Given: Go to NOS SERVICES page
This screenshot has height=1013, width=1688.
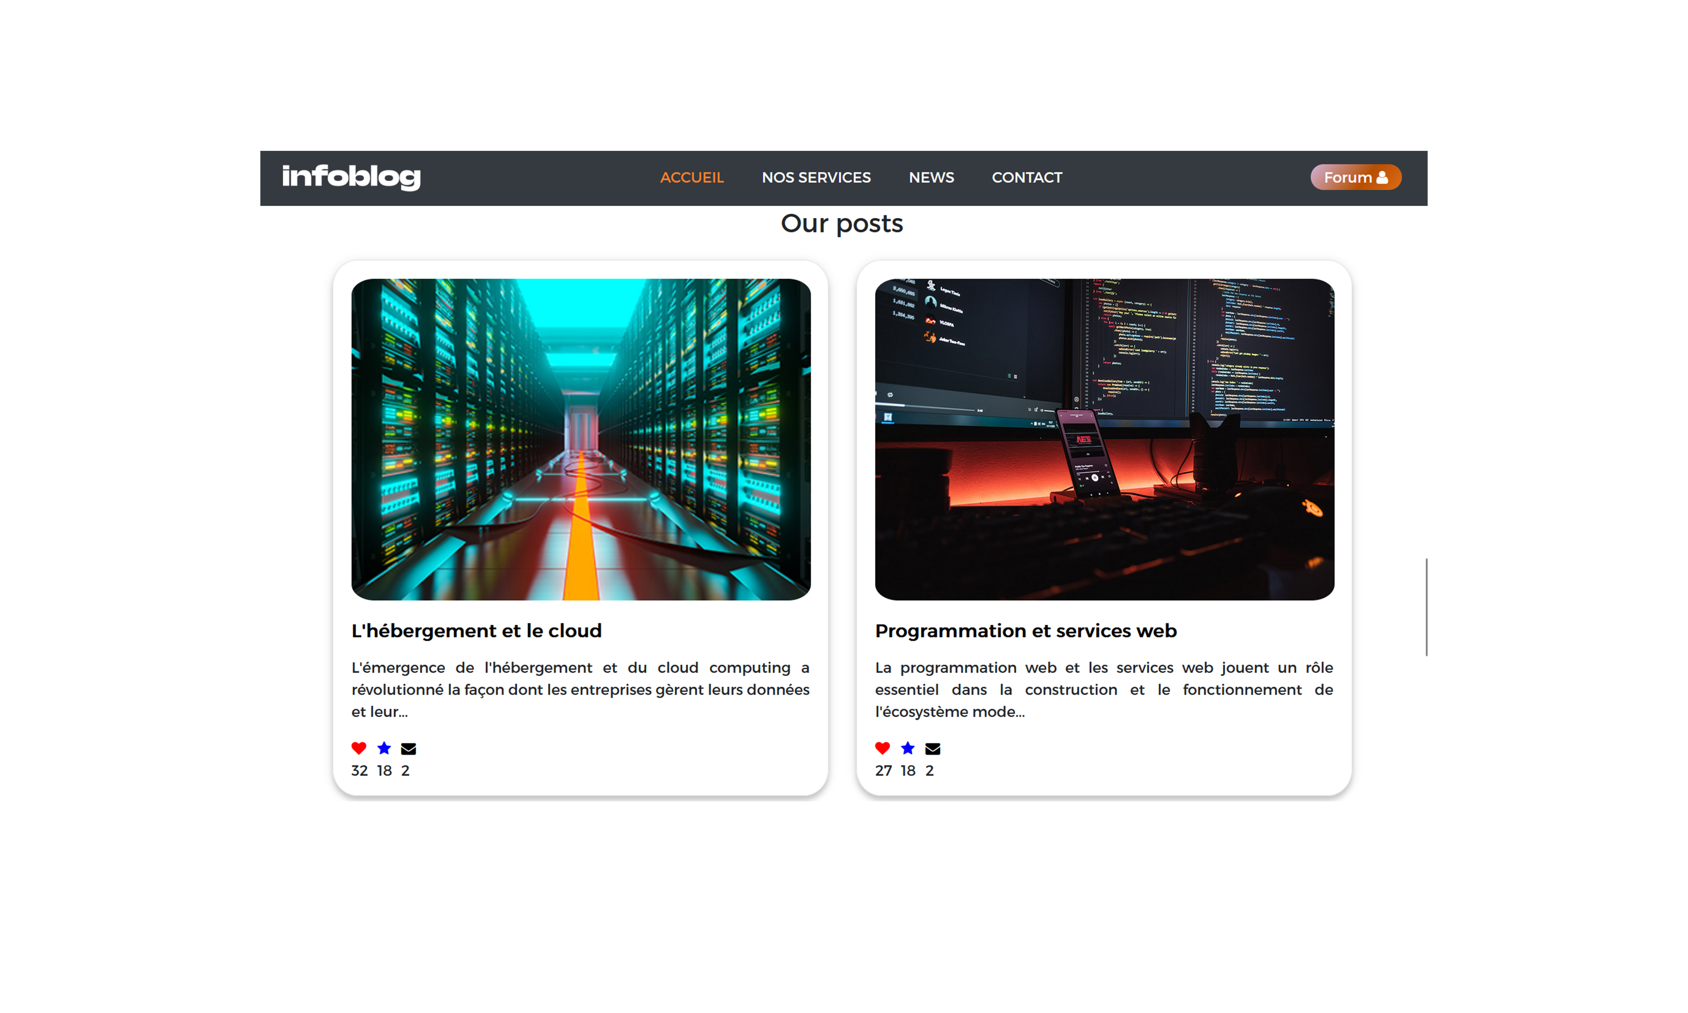Looking at the screenshot, I should pyautogui.click(x=816, y=177).
